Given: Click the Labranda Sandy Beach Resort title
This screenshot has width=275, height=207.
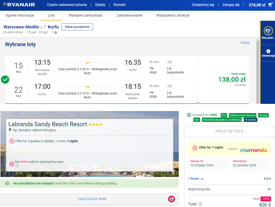Looking at the screenshot, I should (47, 124).
